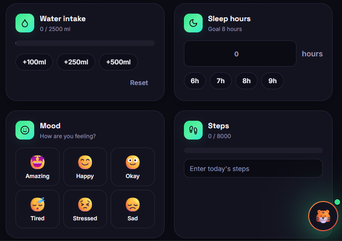Click the steps progress bar
Screen dimensions: 342x241
[x=253, y=150]
